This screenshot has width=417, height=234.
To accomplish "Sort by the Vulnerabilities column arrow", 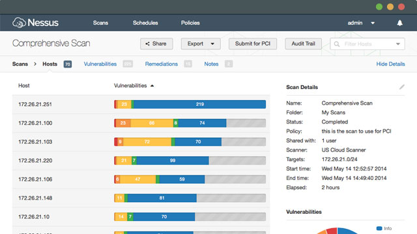I will click(152, 86).
